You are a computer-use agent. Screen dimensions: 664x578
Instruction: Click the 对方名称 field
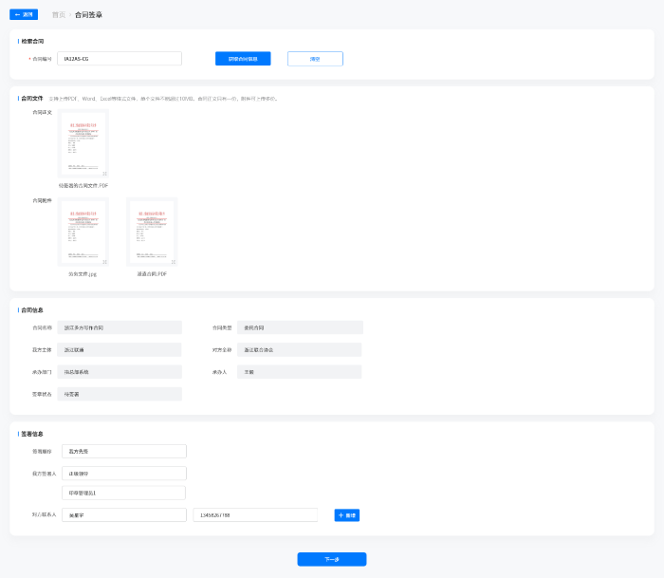pyautogui.click(x=300, y=349)
